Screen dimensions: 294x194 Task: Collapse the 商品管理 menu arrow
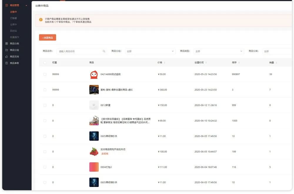point(26,6)
